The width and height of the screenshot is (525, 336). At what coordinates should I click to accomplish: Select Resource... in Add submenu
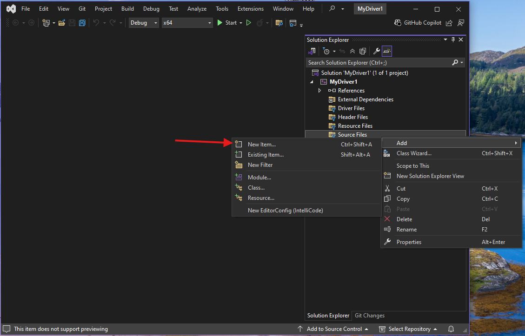point(306,198)
